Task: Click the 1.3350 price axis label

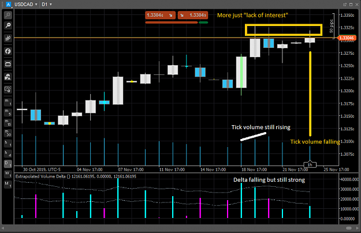Action: pos(347,15)
